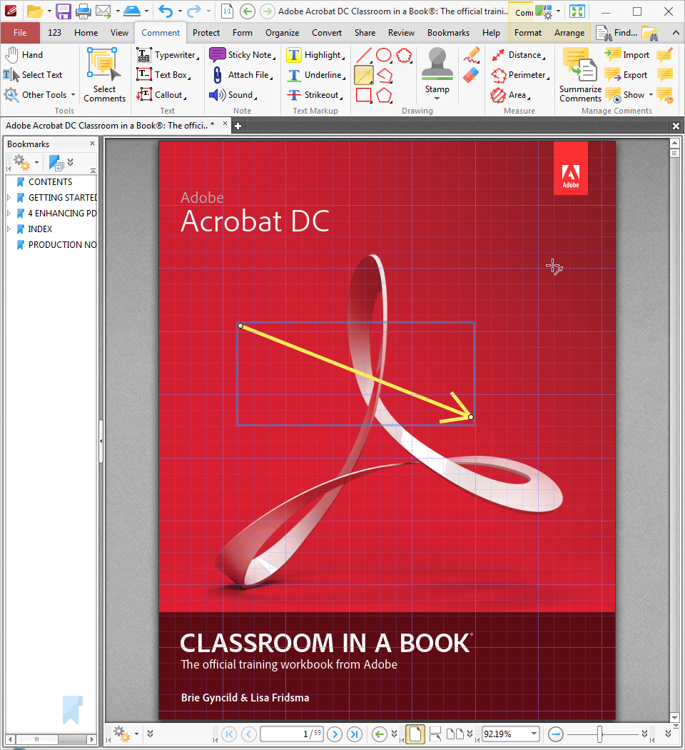Go to the Convert ribbon tab
The height and width of the screenshot is (750, 685).
327,33
